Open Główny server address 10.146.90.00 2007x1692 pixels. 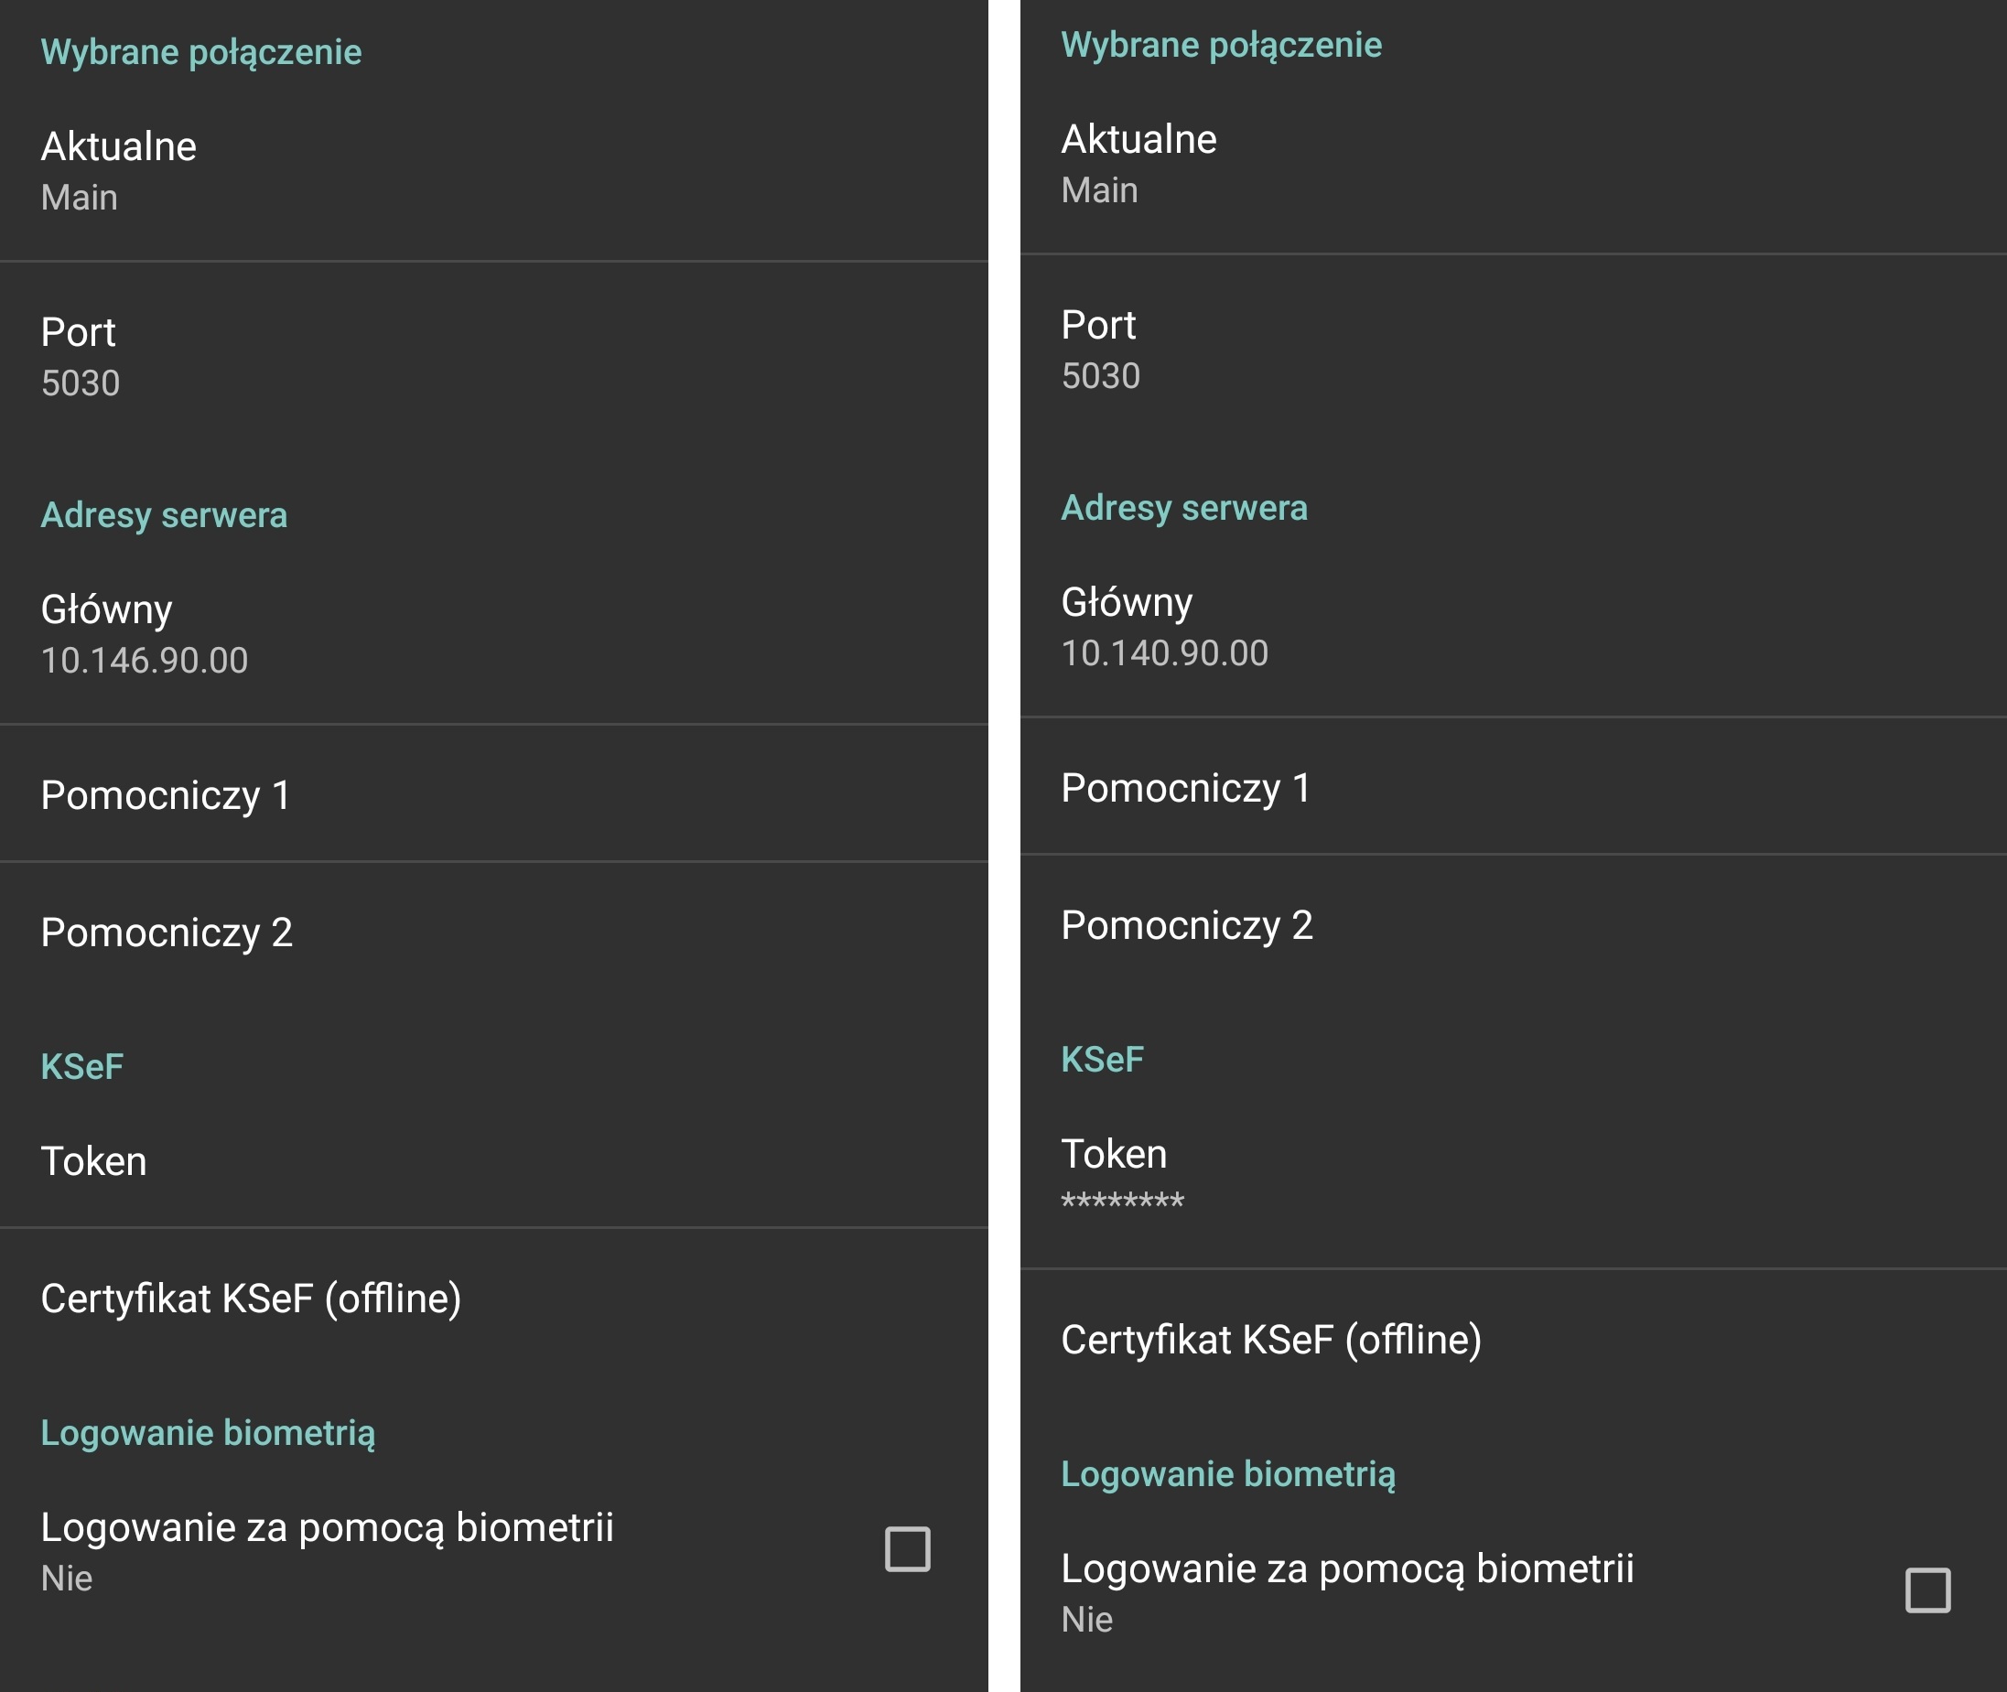144,634
